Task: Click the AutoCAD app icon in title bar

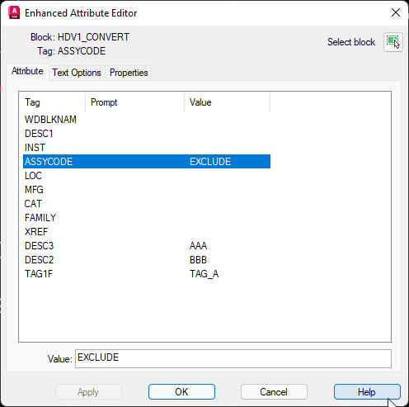Action: tap(14, 13)
